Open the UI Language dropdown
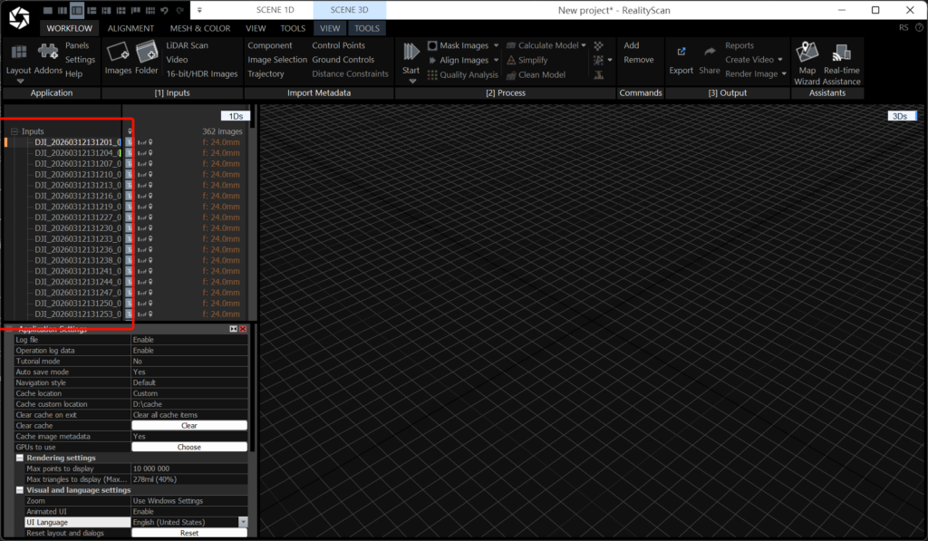 (x=243, y=523)
